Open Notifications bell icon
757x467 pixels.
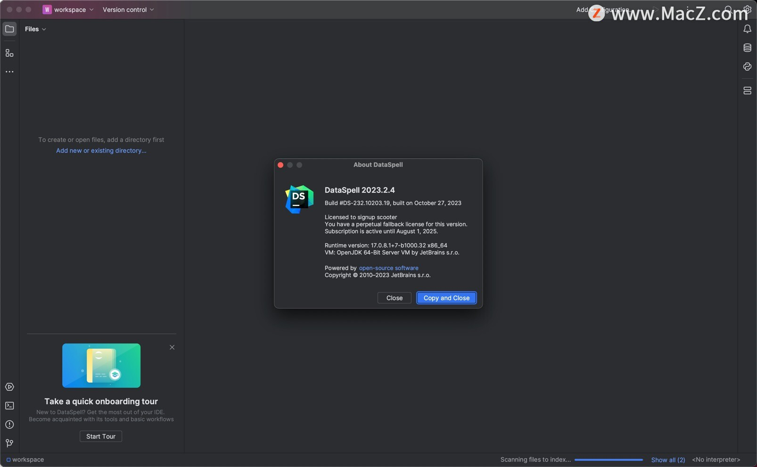pyautogui.click(x=747, y=29)
